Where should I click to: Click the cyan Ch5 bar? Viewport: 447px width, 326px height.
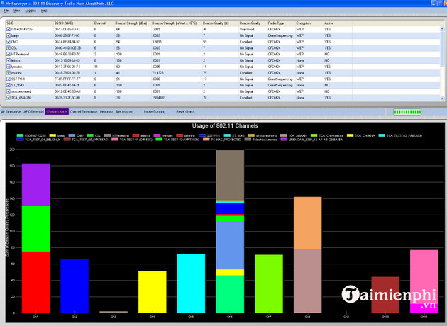coord(191,283)
